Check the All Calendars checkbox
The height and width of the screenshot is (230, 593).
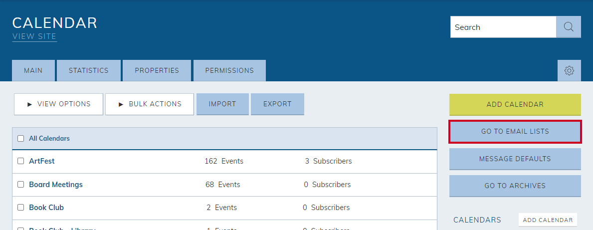coord(21,139)
